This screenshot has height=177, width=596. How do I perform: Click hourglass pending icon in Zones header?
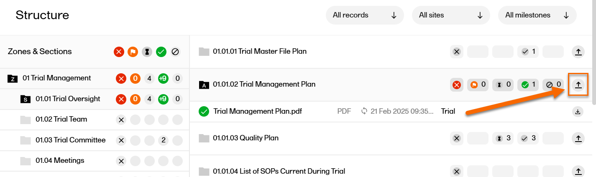(147, 52)
